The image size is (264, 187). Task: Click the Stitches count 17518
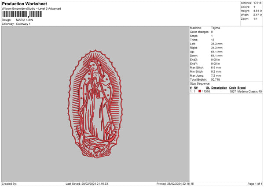click(257, 3)
